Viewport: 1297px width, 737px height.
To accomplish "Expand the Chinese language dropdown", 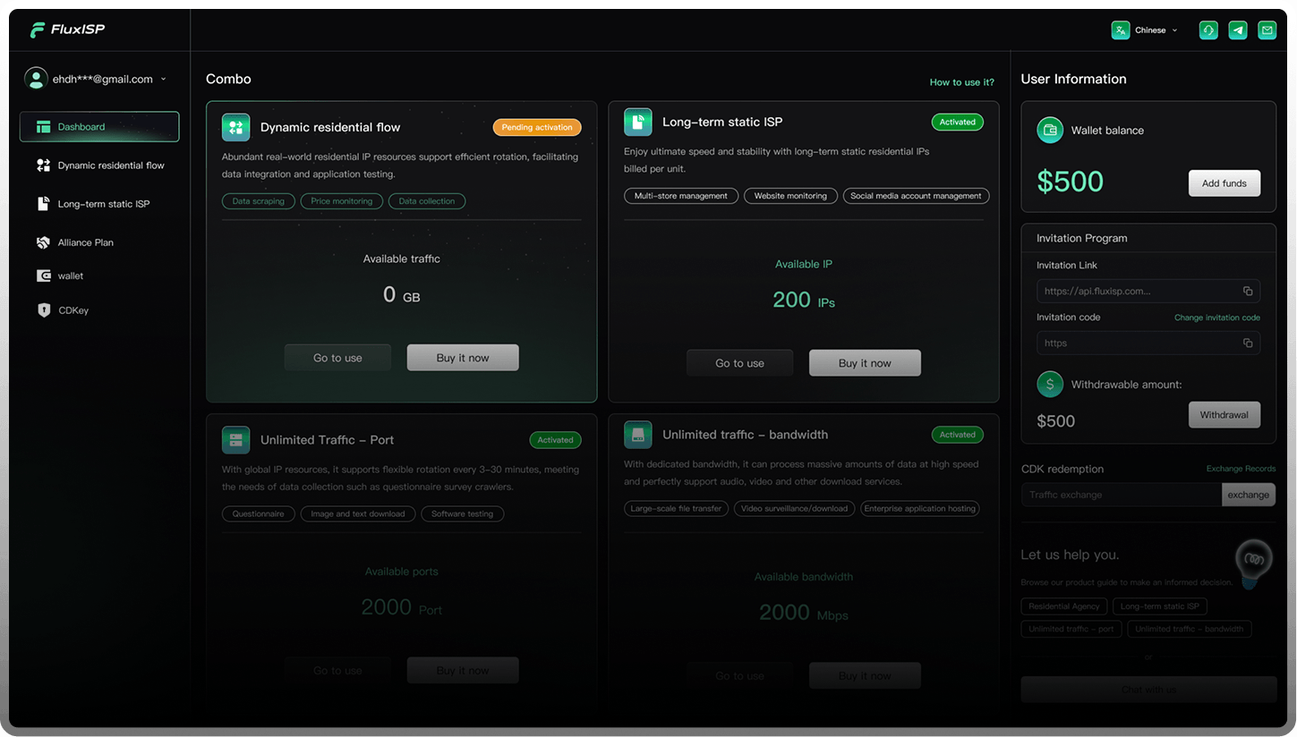I will (x=1146, y=30).
